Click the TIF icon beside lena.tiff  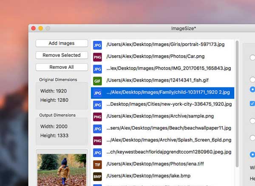(x=97, y=165)
